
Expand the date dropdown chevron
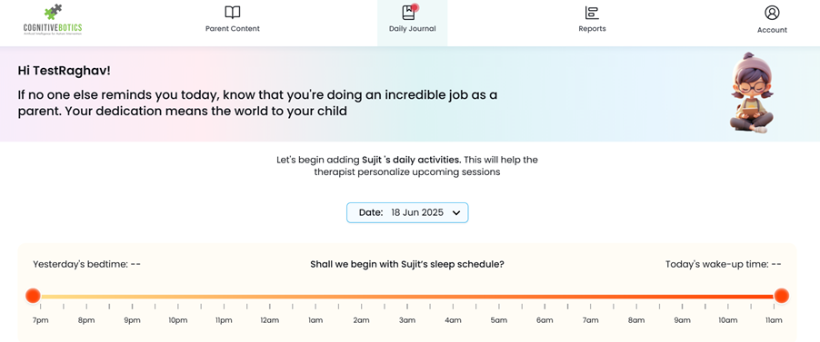coord(456,213)
